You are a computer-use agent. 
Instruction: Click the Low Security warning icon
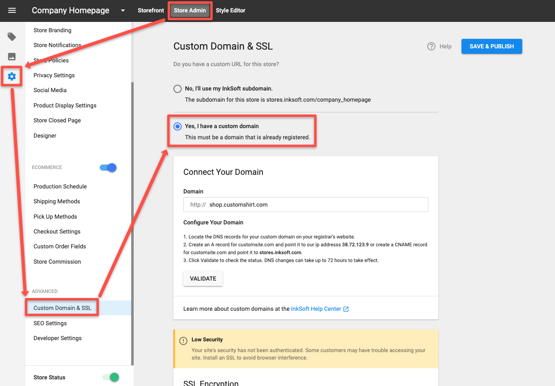click(x=183, y=341)
